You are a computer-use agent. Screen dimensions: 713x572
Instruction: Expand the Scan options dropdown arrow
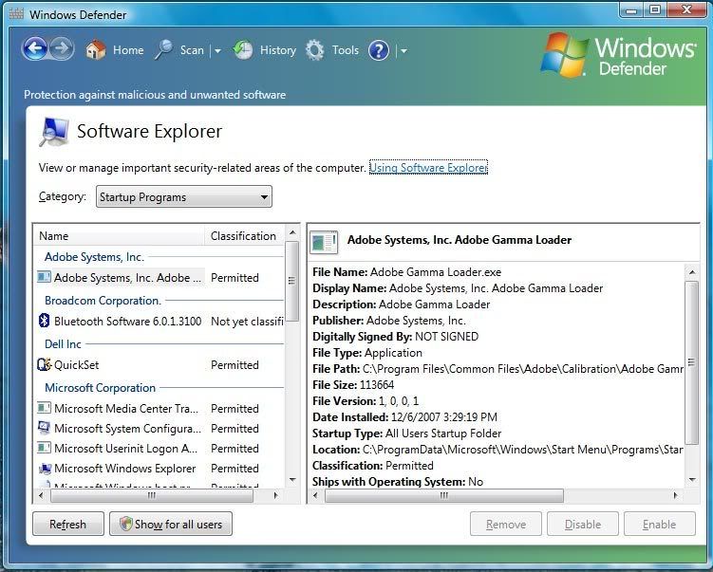point(217,51)
